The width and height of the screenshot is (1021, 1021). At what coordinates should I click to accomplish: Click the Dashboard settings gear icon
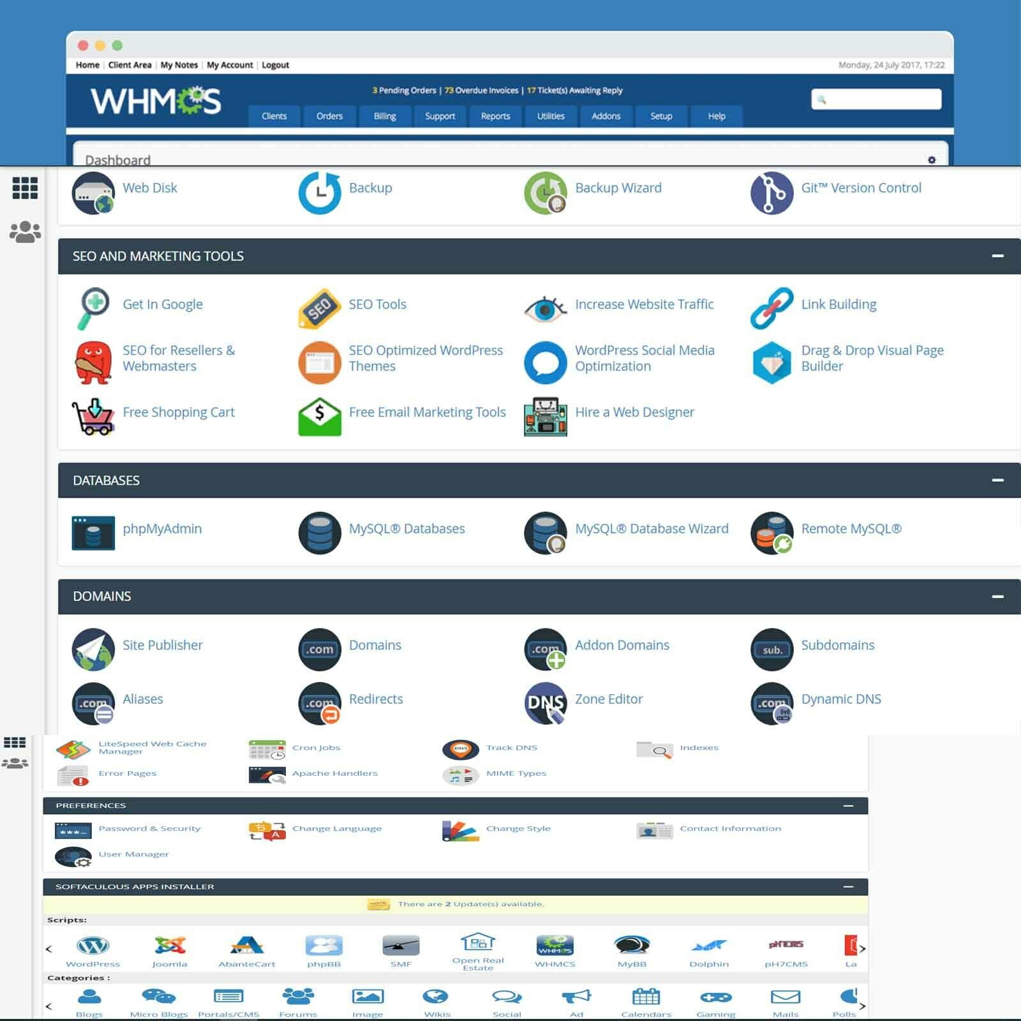click(932, 160)
